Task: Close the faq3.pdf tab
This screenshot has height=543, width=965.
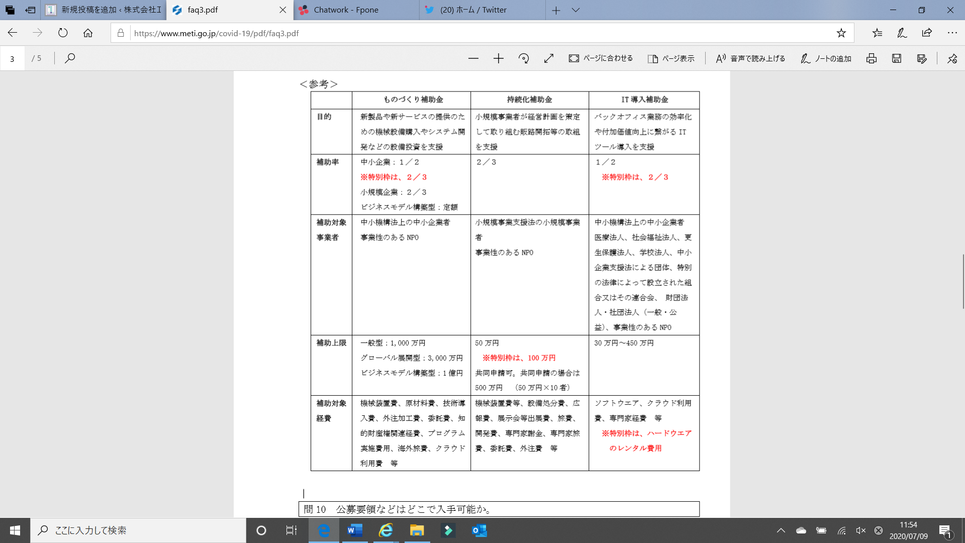Action: tap(283, 10)
